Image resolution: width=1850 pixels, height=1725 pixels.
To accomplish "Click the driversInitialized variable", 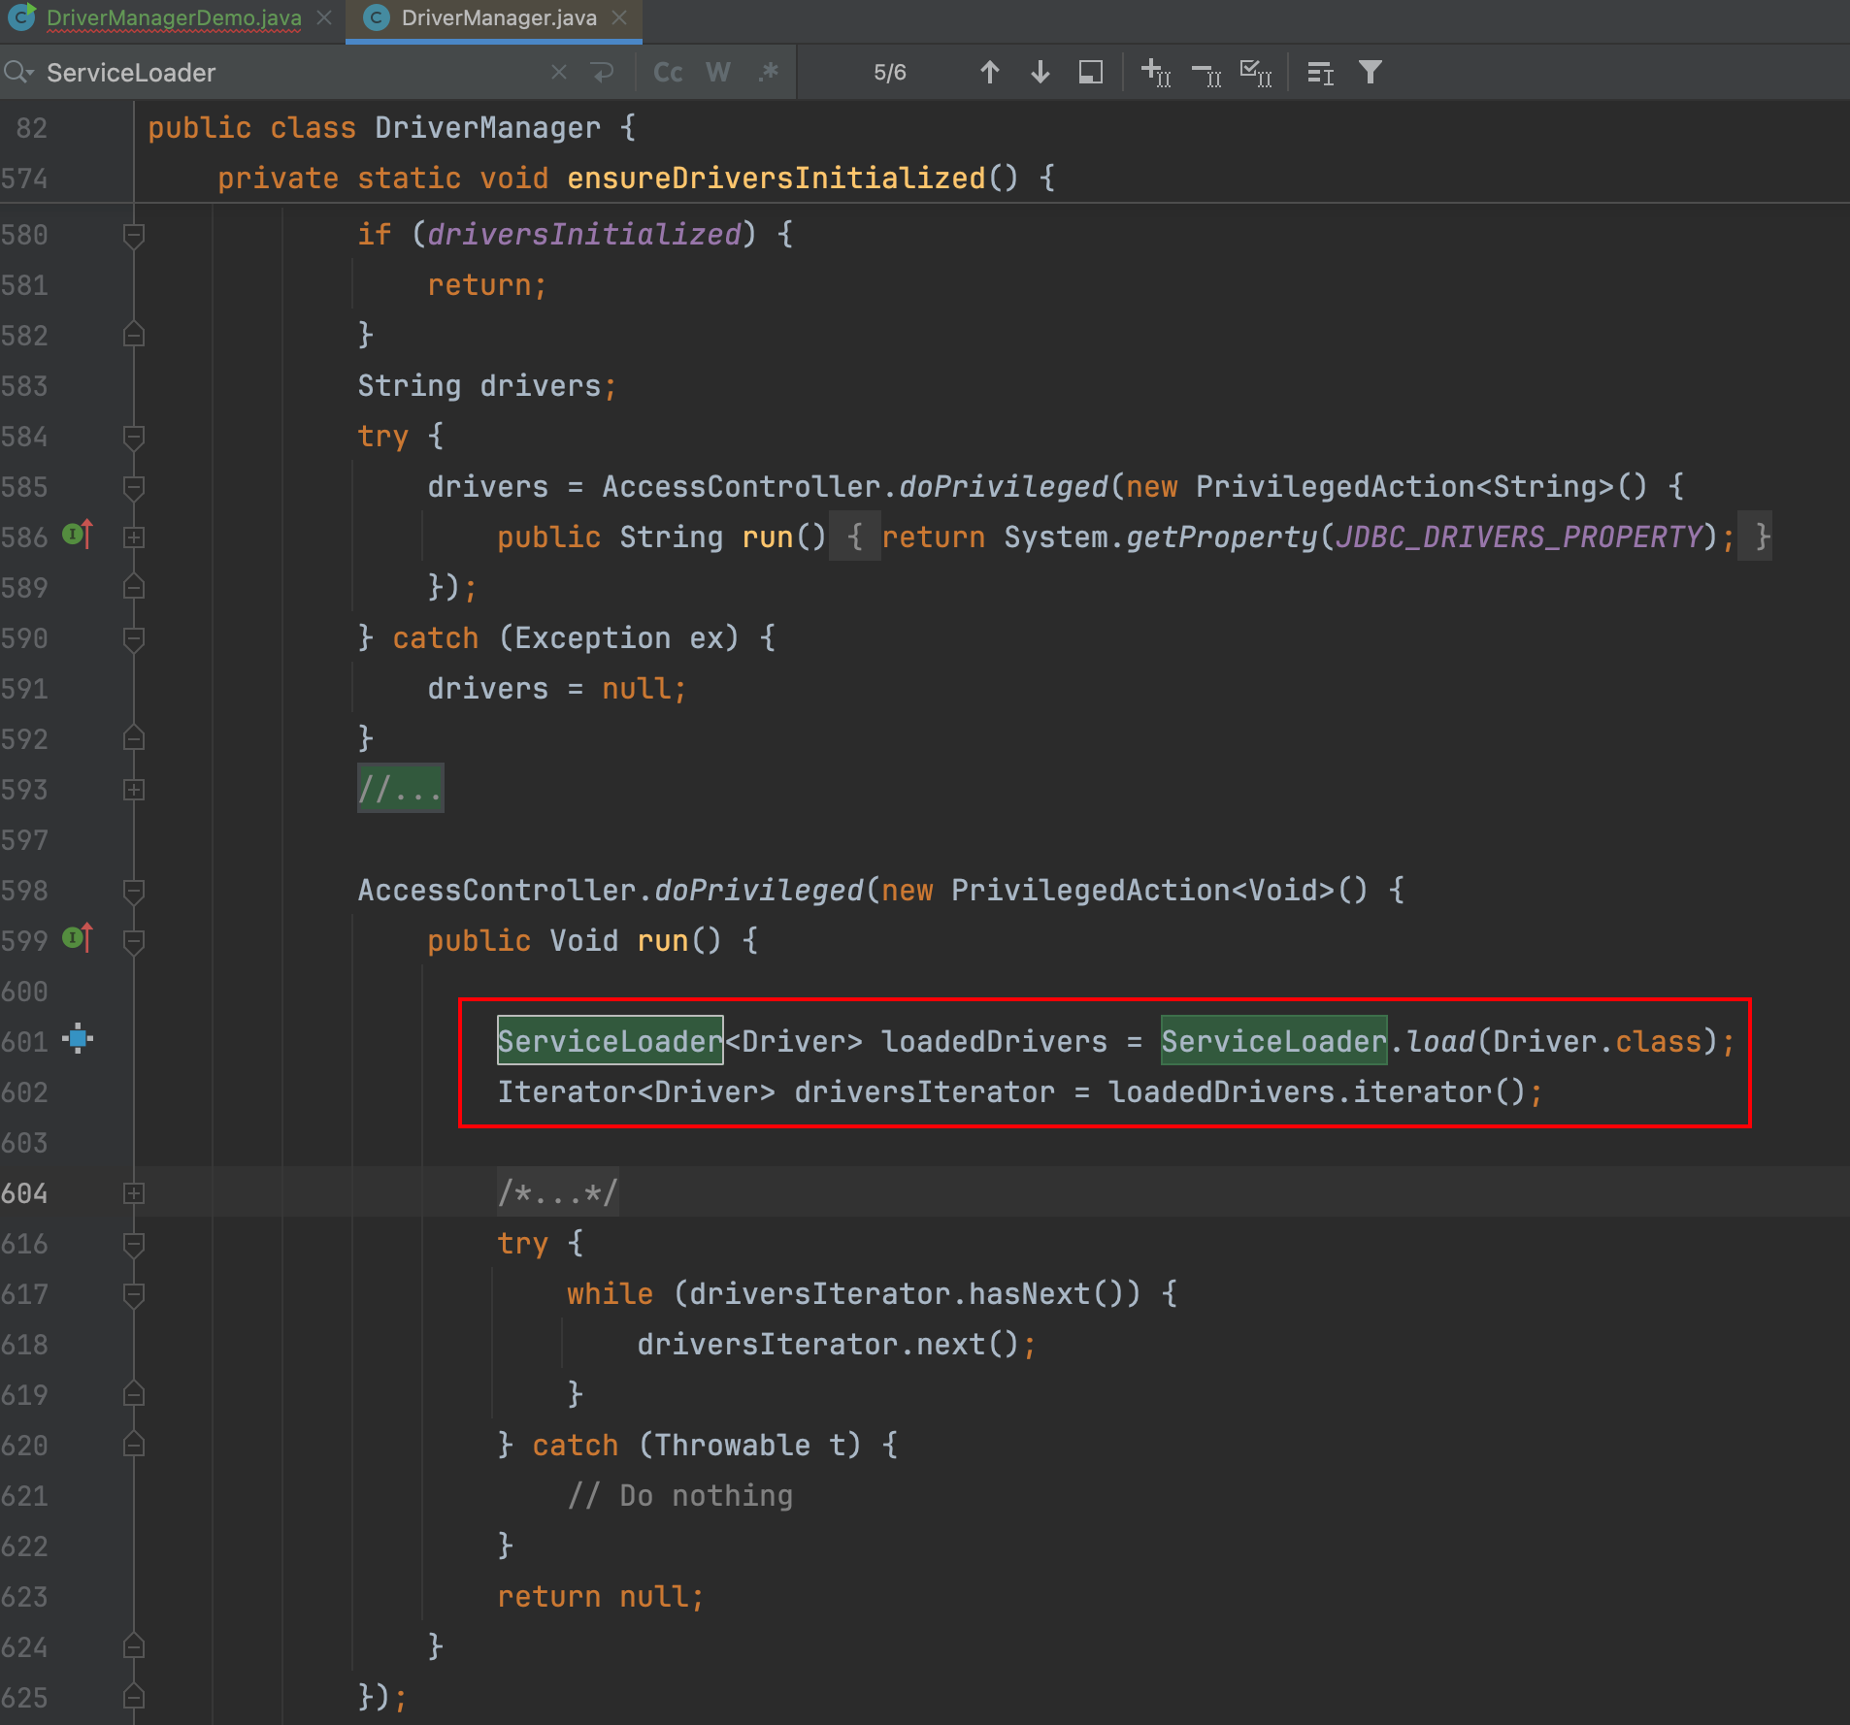I will coord(584,235).
